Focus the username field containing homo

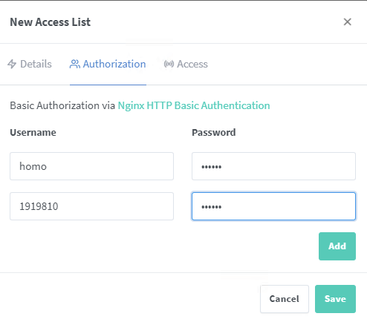(91, 166)
